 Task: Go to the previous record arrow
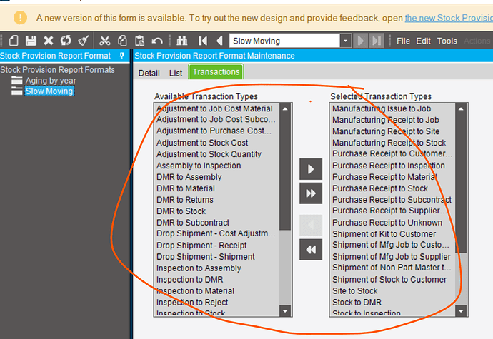click(x=220, y=41)
